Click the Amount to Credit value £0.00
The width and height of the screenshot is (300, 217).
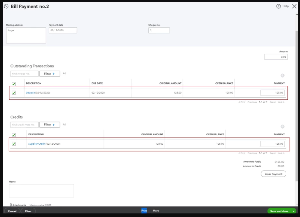[x=281, y=166]
